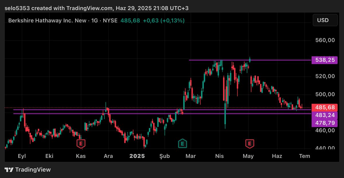The width and height of the screenshot is (344, 178).
Task: Click the May month label on axis
Action: [x=248, y=156]
